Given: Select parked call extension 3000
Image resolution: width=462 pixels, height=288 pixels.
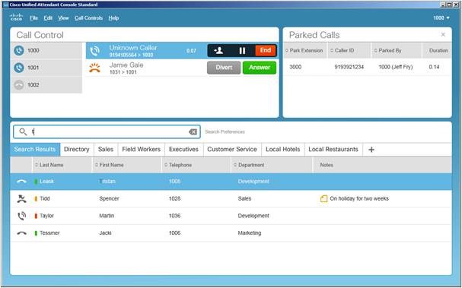Looking at the screenshot, I should tap(295, 67).
